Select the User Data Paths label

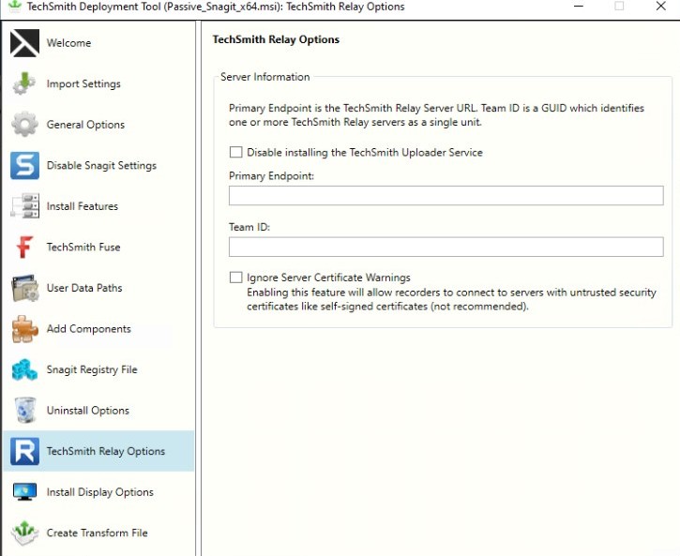pyautogui.click(x=84, y=288)
